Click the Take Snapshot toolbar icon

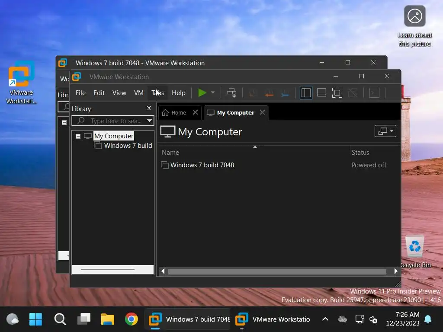point(253,93)
